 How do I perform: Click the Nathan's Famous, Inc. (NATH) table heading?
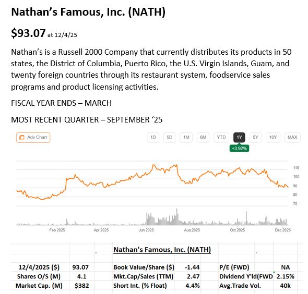pyautogui.click(x=162, y=250)
